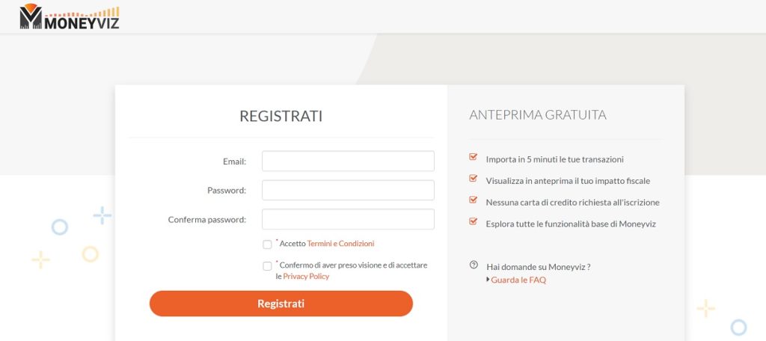Click the Moneyviz logo in header

pos(70,16)
